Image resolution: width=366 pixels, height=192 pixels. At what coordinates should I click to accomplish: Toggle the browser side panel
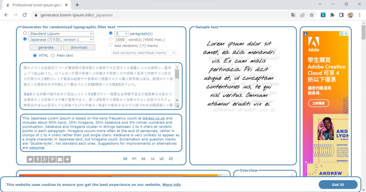coord(341,15)
